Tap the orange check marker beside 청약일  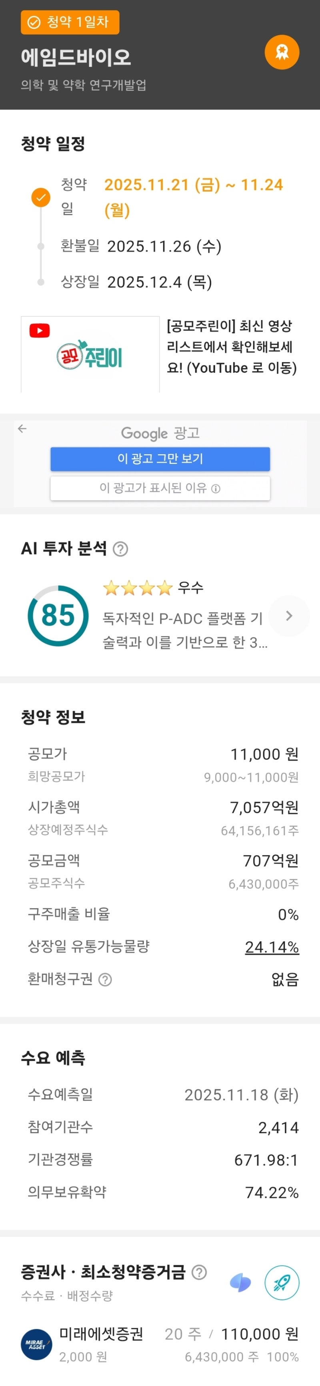41,197
